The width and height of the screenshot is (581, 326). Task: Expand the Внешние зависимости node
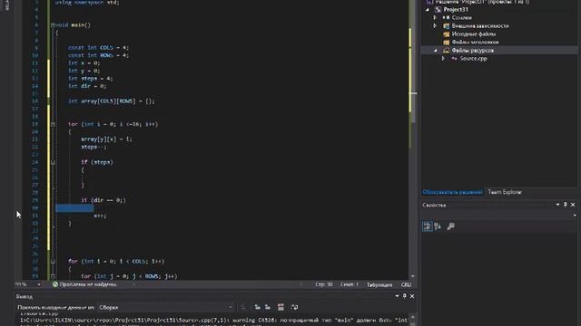click(436, 26)
